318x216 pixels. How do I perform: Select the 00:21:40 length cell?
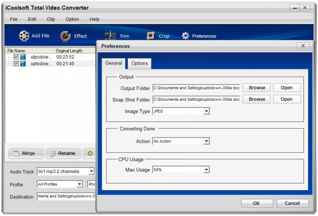point(65,63)
